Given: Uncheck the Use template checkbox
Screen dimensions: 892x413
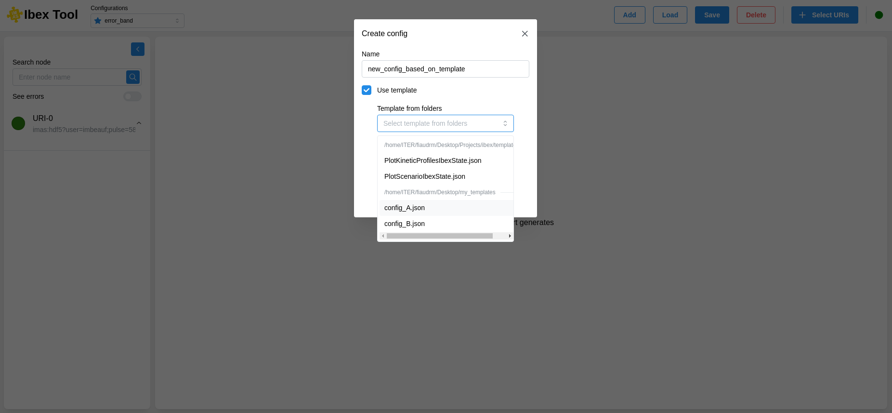Looking at the screenshot, I should (x=367, y=90).
